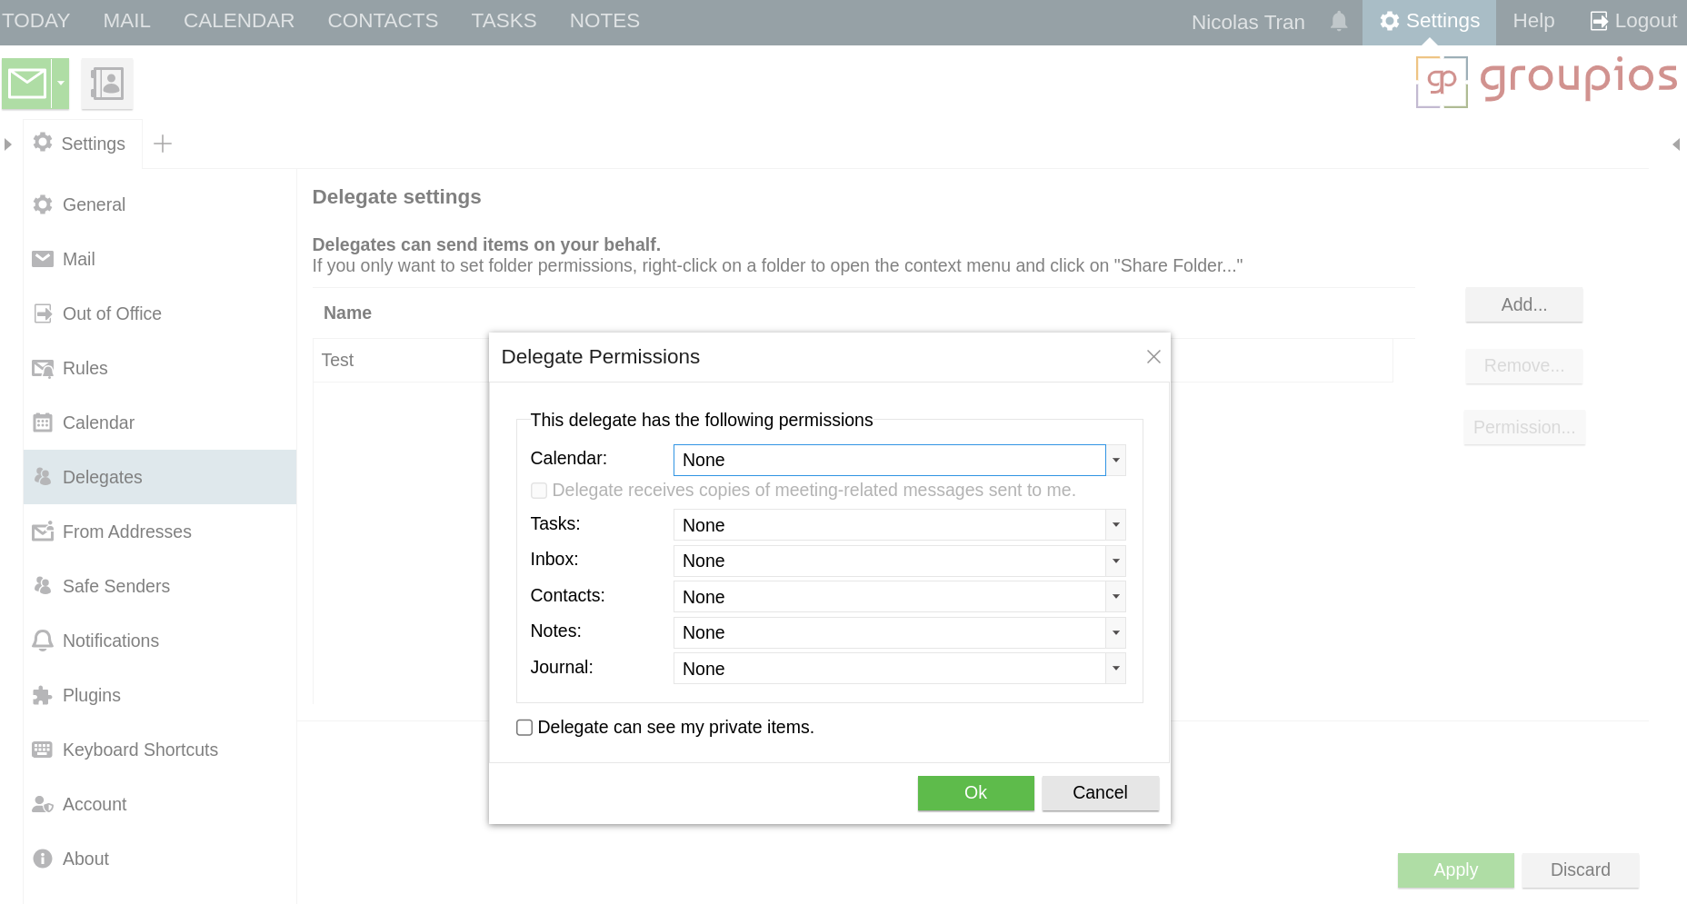Open Rules settings via its icon
Viewport: 1687px width, 904px height.
point(43,368)
